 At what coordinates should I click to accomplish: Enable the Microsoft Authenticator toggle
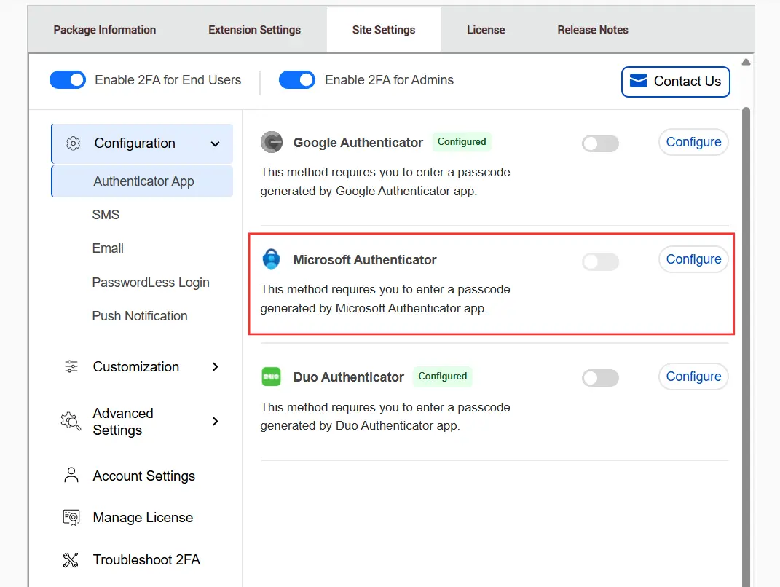click(x=600, y=261)
